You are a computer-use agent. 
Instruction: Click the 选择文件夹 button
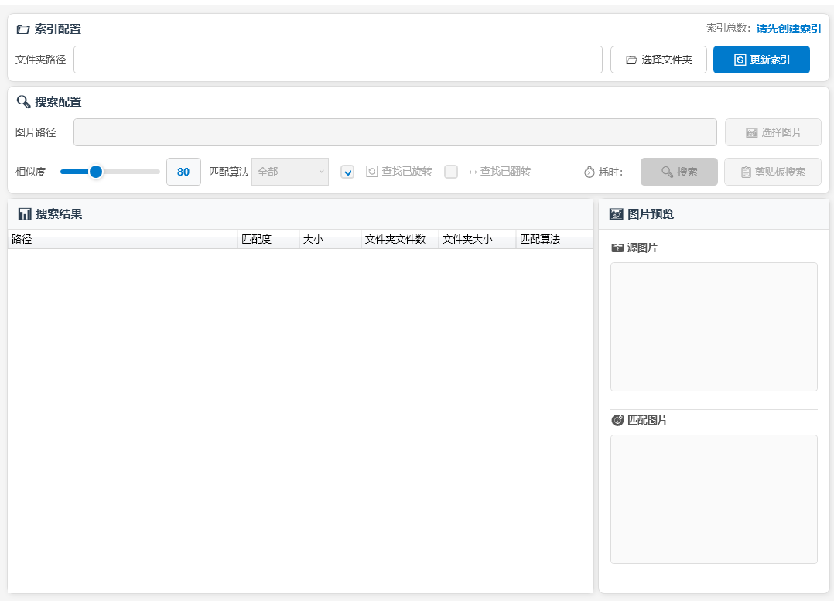tap(658, 60)
